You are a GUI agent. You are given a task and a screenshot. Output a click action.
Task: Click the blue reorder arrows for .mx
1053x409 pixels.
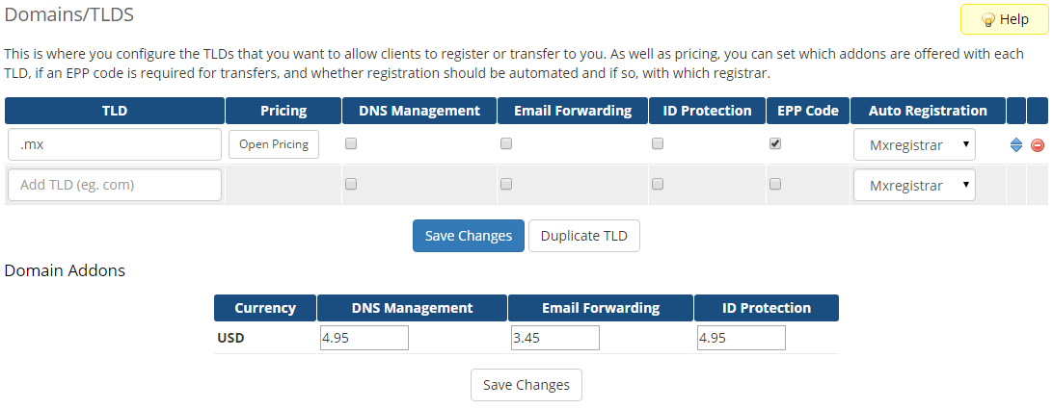coord(1016,145)
